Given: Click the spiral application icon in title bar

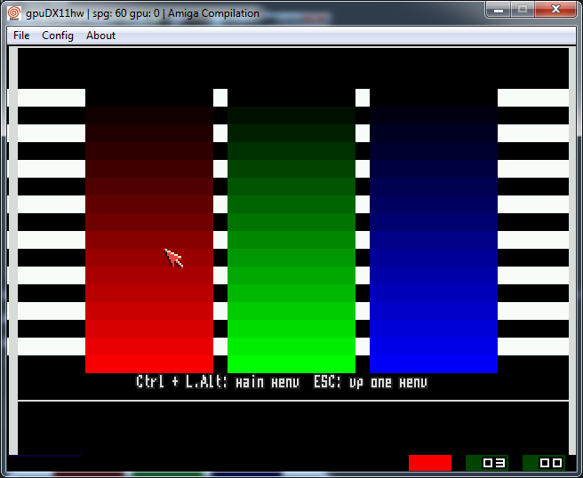Looking at the screenshot, I should click(x=14, y=13).
